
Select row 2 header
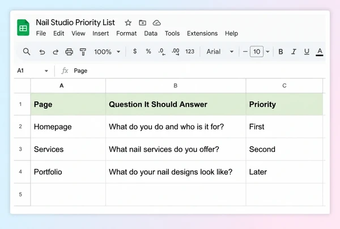click(x=22, y=126)
